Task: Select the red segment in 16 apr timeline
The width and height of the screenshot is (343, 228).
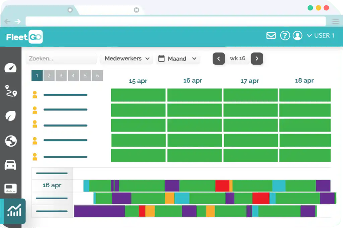Action: (222, 186)
